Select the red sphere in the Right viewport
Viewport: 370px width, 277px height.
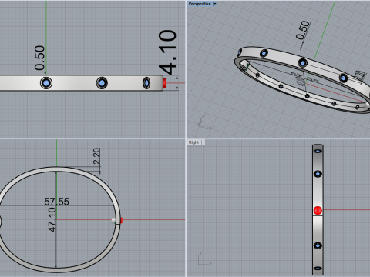tap(318, 211)
